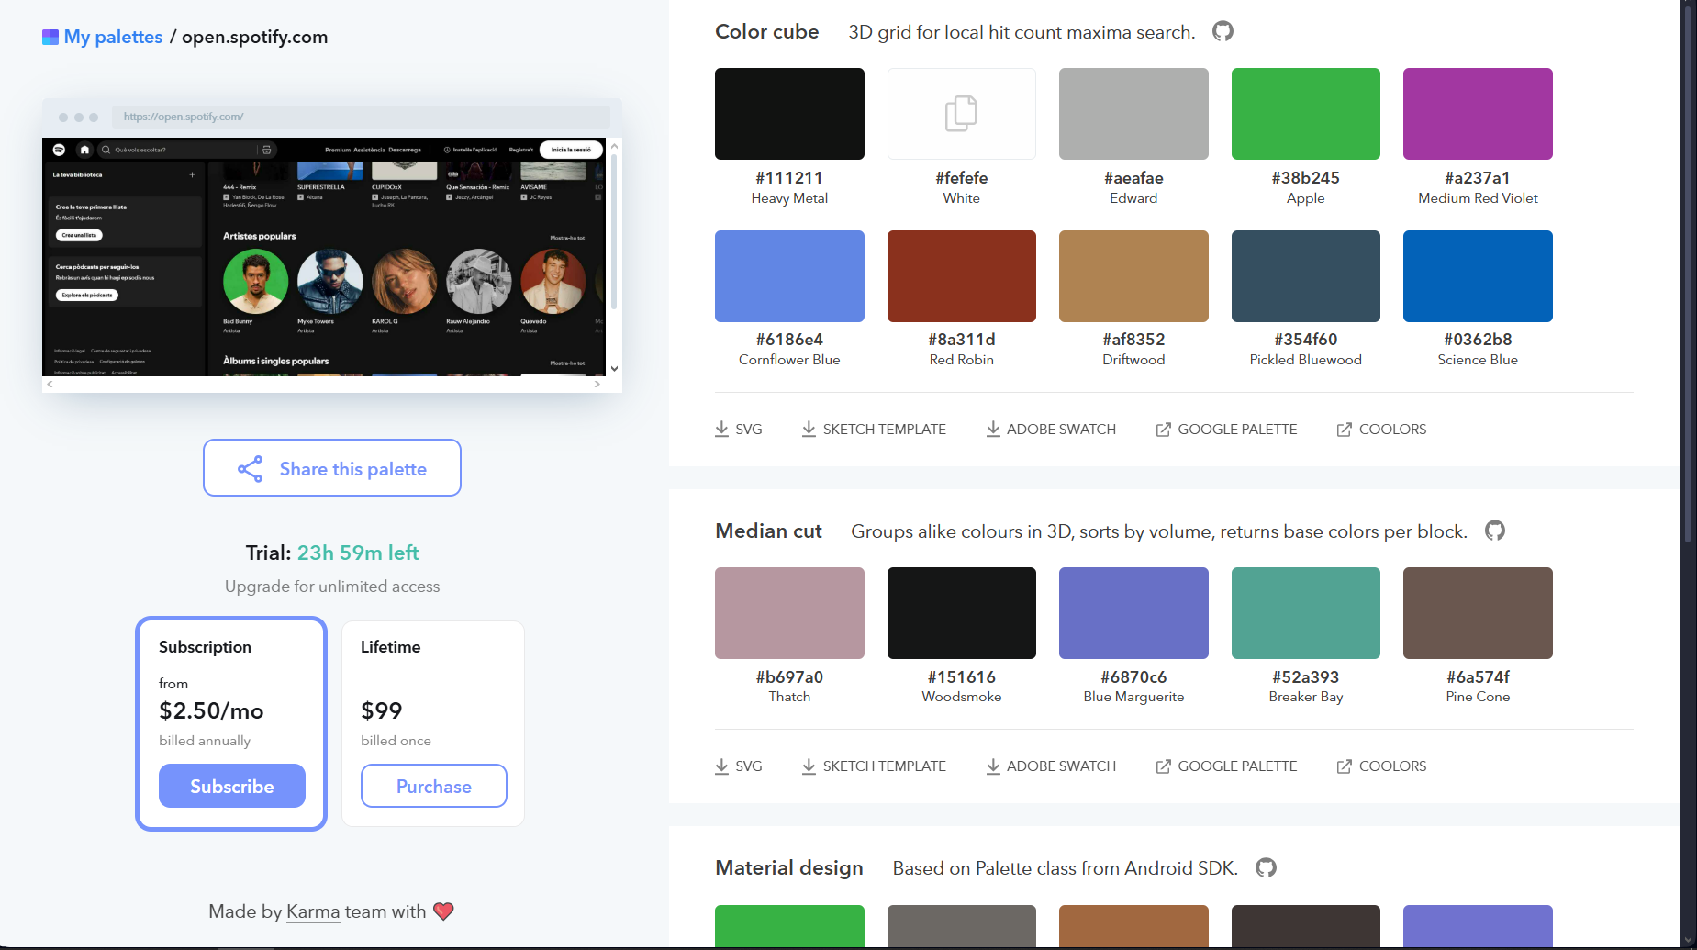Download the Color cube Sketch Template
Image resolution: width=1697 pixels, height=950 pixels.
[874, 430]
